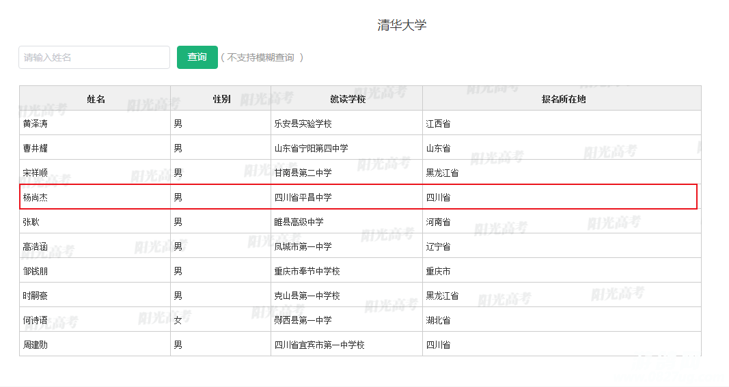Click the 江西省 location cell
The width and height of the screenshot is (729, 387).
[438, 124]
